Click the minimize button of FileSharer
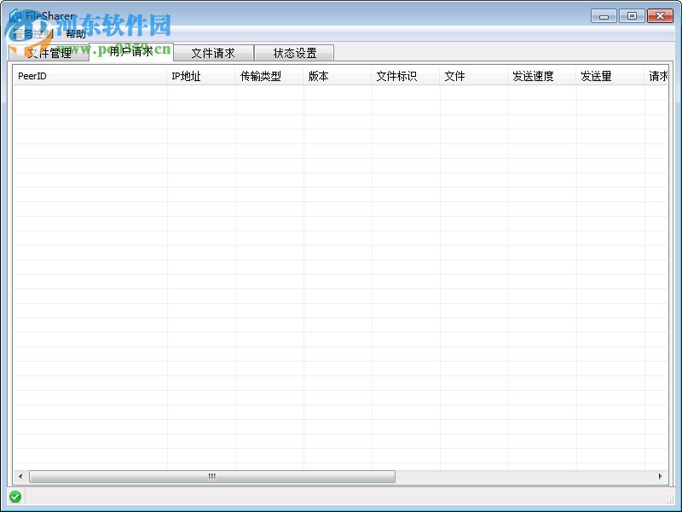The width and height of the screenshot is (682, 512). [603, 15]
